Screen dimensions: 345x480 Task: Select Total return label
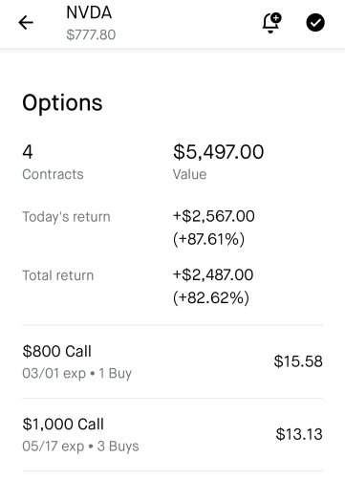click(58, 275)
